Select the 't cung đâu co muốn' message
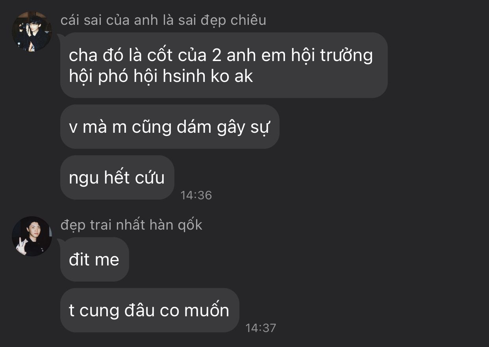Image resolution: width=489 pixels, height=347 pixels. [x=150, y=310]
